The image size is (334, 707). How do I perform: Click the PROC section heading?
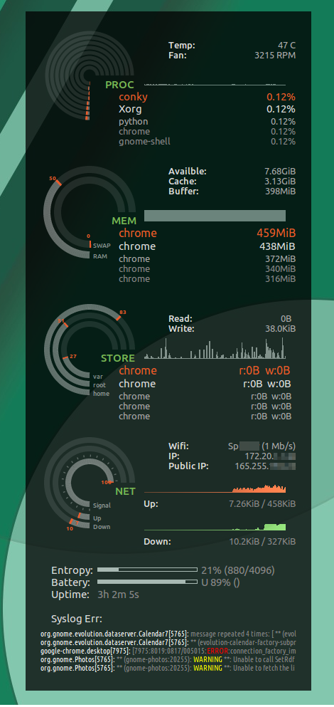click(119, 85)
